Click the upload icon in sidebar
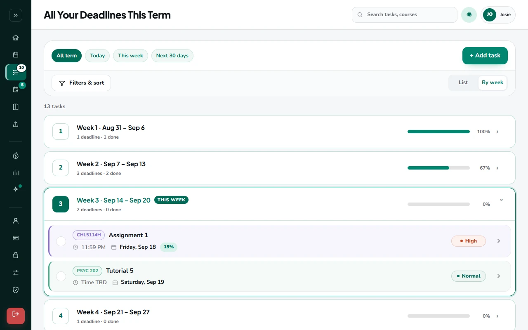Image resolution: width=528 pixels, height=330 pixels. pos(16,124)
